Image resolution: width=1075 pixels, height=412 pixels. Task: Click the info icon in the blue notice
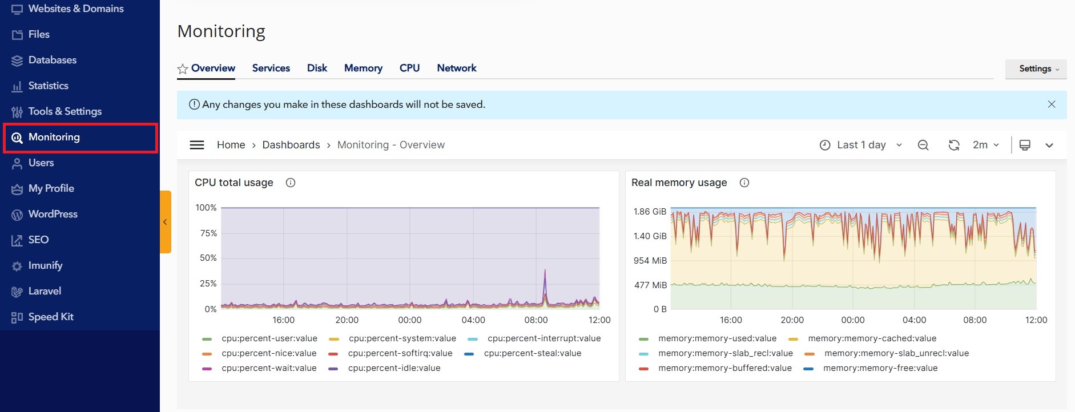(194, 104)
